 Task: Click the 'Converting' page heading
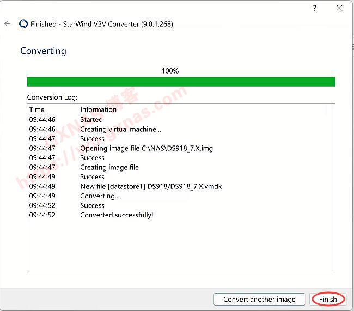(43, 51)
